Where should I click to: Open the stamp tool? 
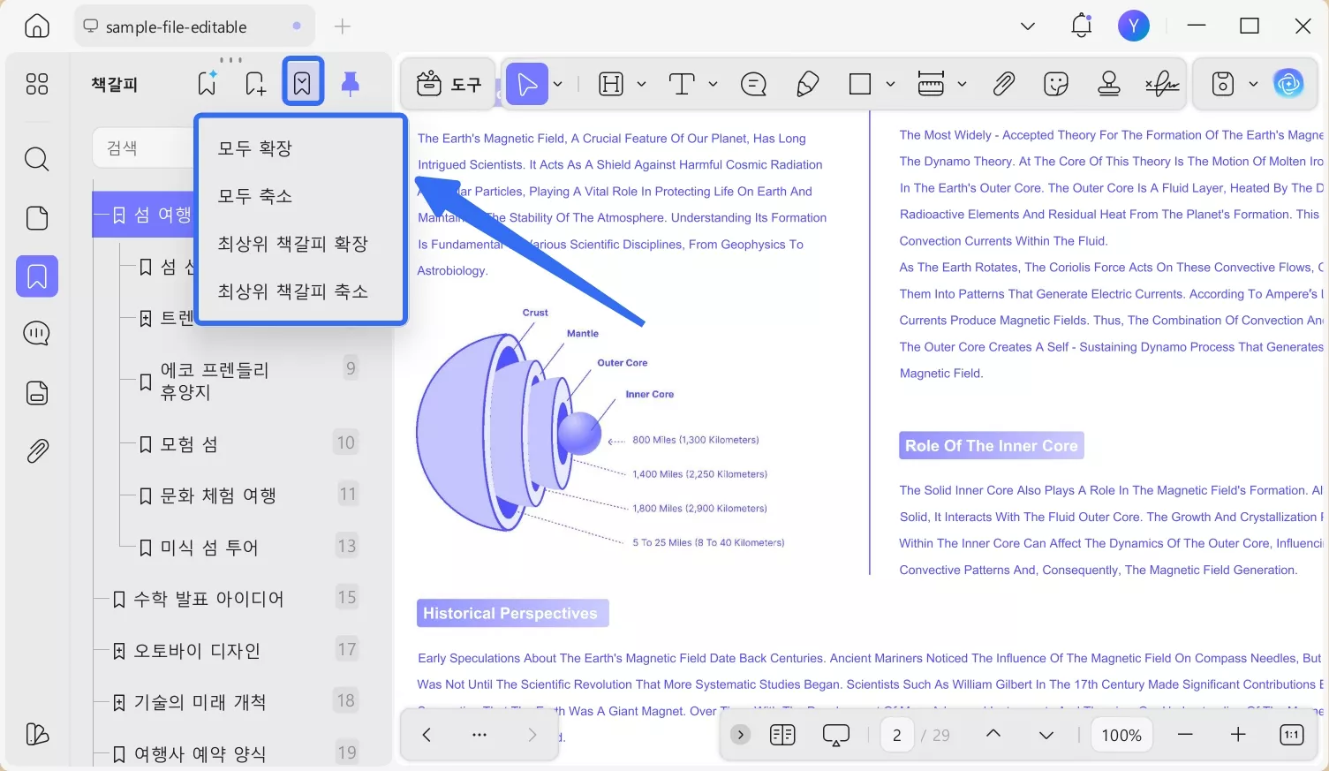click(1108, 84)
